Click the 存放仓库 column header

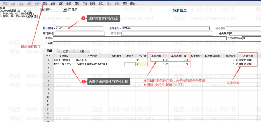click(248, 56)
